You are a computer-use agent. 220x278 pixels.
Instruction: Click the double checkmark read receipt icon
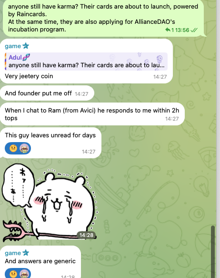[x=194, y=30]
